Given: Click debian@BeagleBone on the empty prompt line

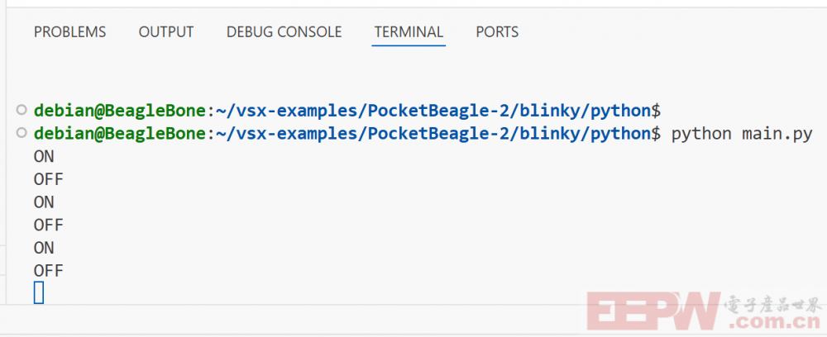Looking at the screenshot, I should coord(119,111).
